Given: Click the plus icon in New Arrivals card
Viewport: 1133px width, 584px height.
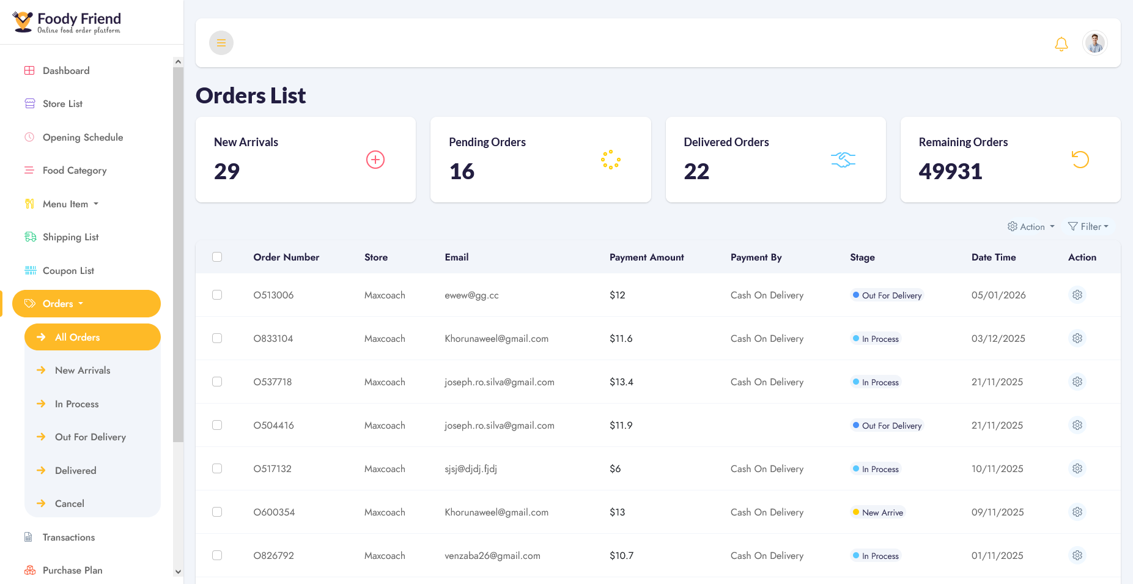Looking at the screenshot, I should pos(375,160).
